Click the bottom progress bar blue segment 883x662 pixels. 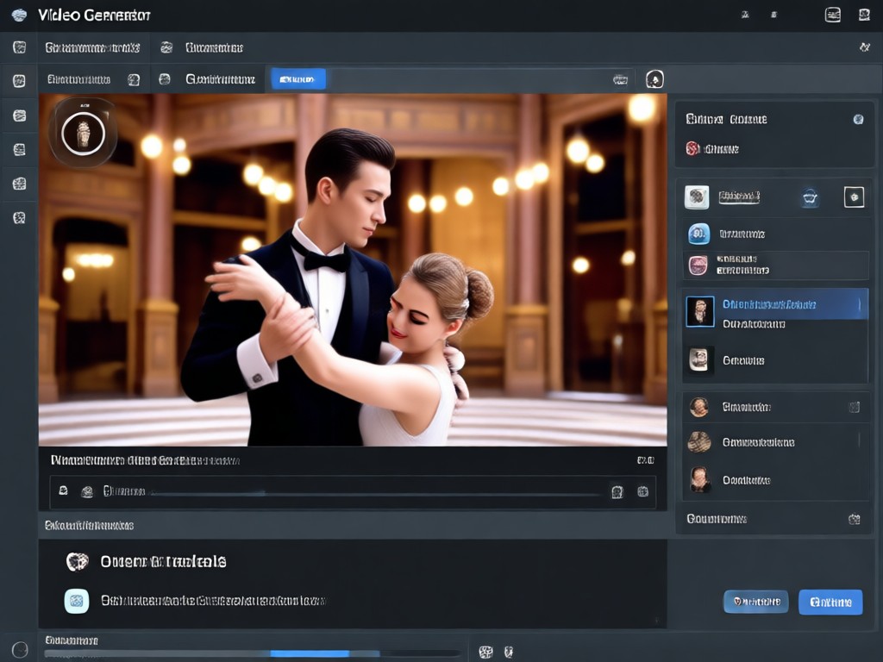pyautogui.click(x=310, y=653)
